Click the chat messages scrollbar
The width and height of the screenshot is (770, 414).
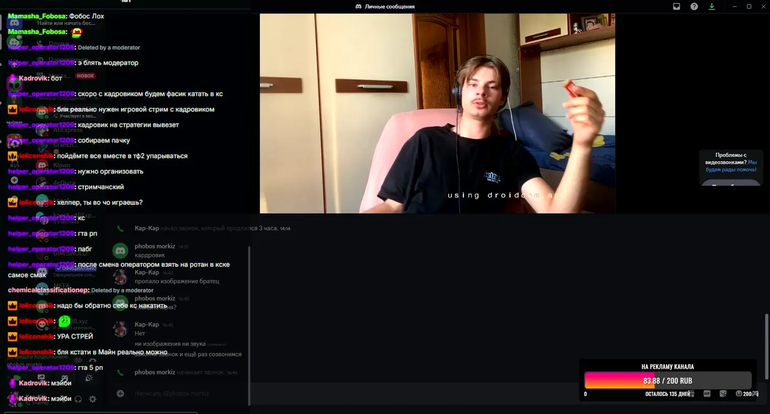point(767,346)
